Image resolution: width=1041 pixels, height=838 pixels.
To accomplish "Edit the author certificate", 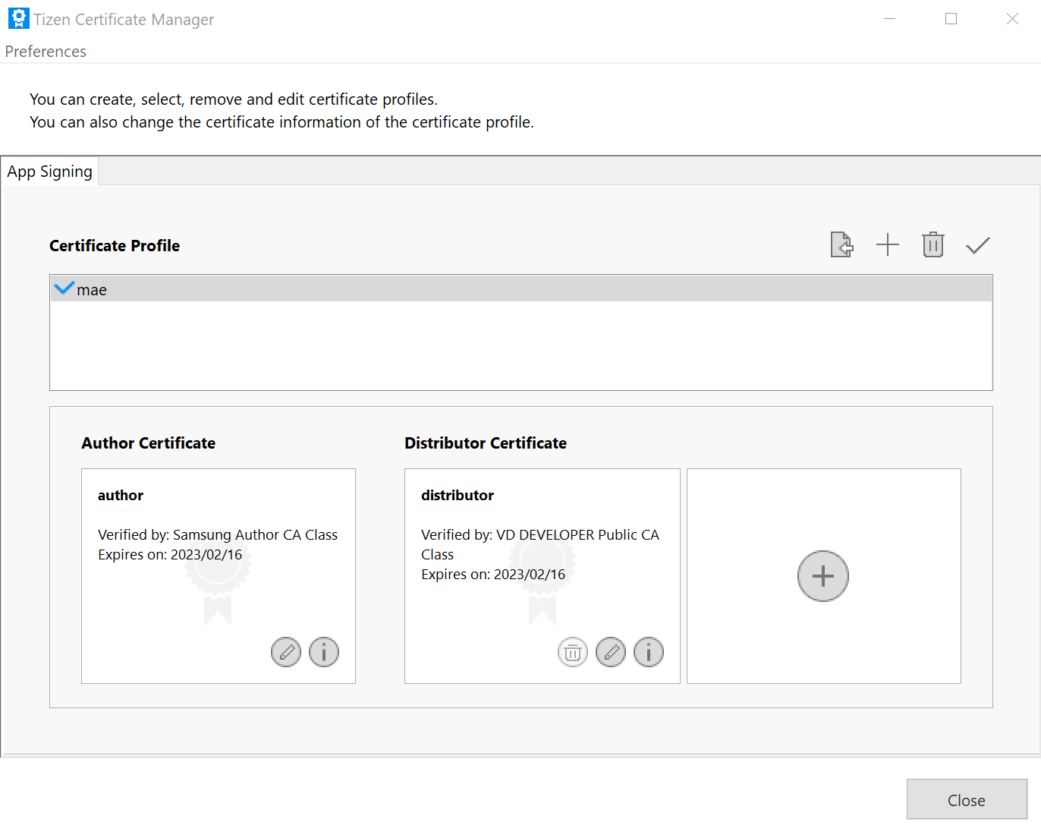I will pyautogui.click(x=286, y=652).
